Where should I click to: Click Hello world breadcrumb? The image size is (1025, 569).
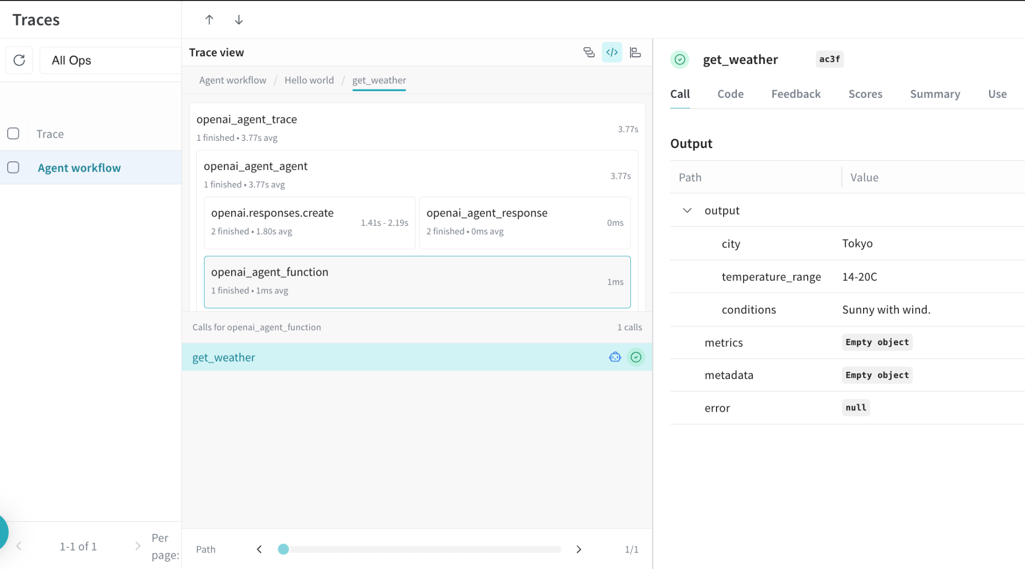pos(309,80)
